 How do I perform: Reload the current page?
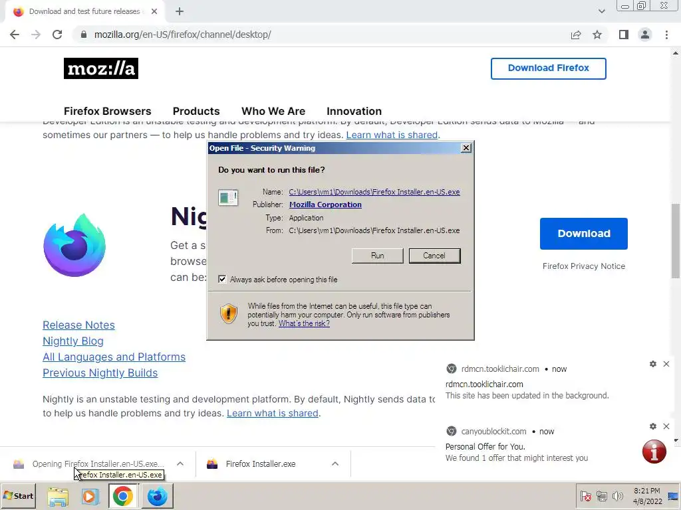tap(57, 35)
